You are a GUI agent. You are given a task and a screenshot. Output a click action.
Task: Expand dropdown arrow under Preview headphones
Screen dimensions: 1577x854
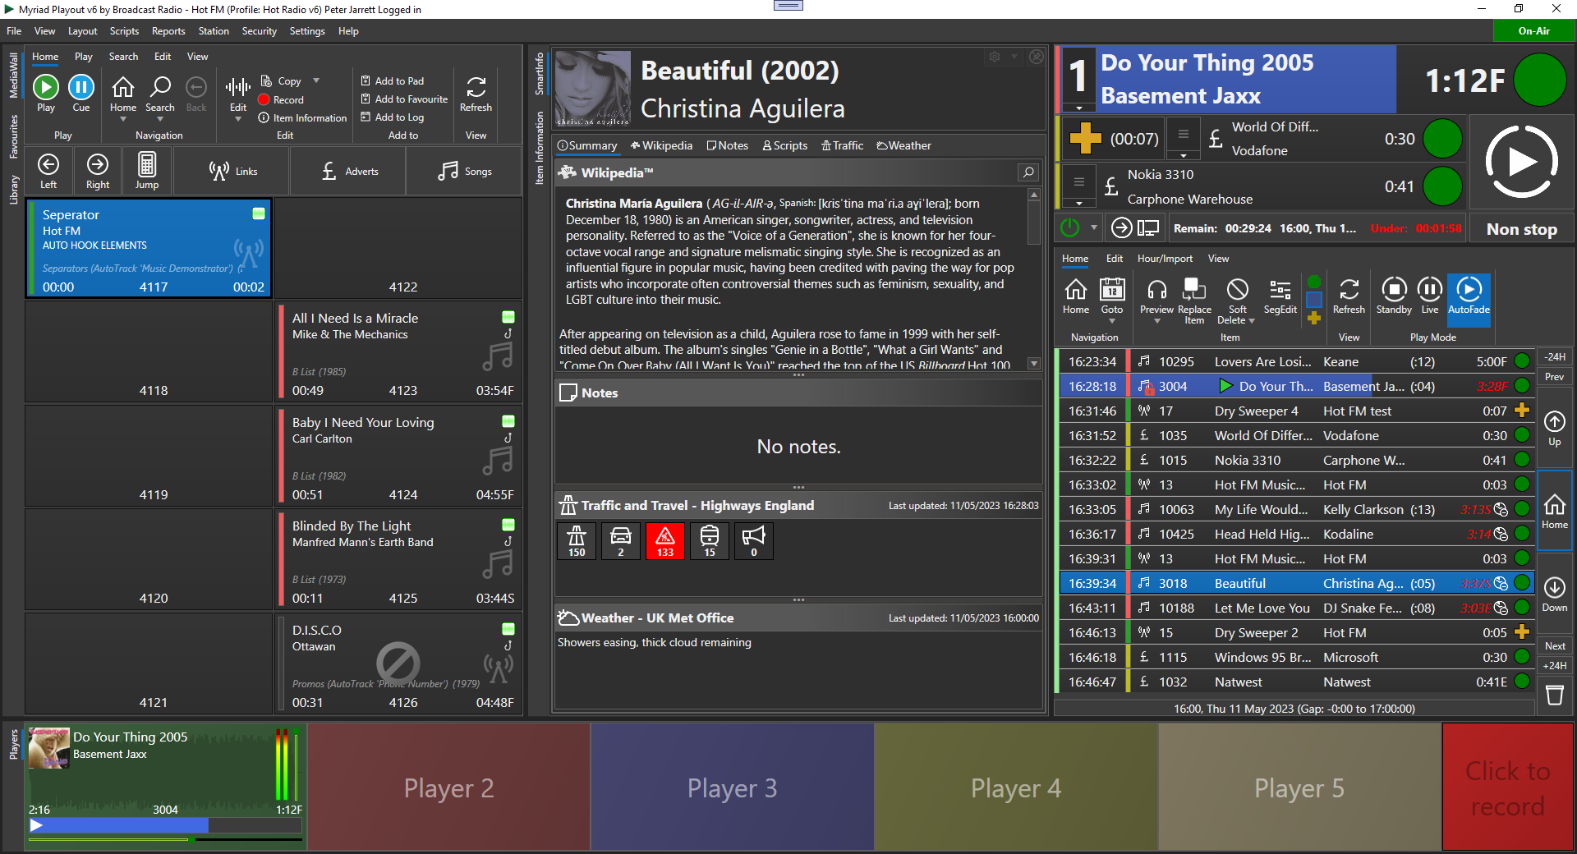[x=1156, y=322]
